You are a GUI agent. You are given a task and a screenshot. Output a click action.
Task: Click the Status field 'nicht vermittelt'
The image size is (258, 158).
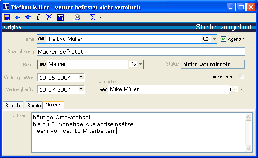(213, 64)
